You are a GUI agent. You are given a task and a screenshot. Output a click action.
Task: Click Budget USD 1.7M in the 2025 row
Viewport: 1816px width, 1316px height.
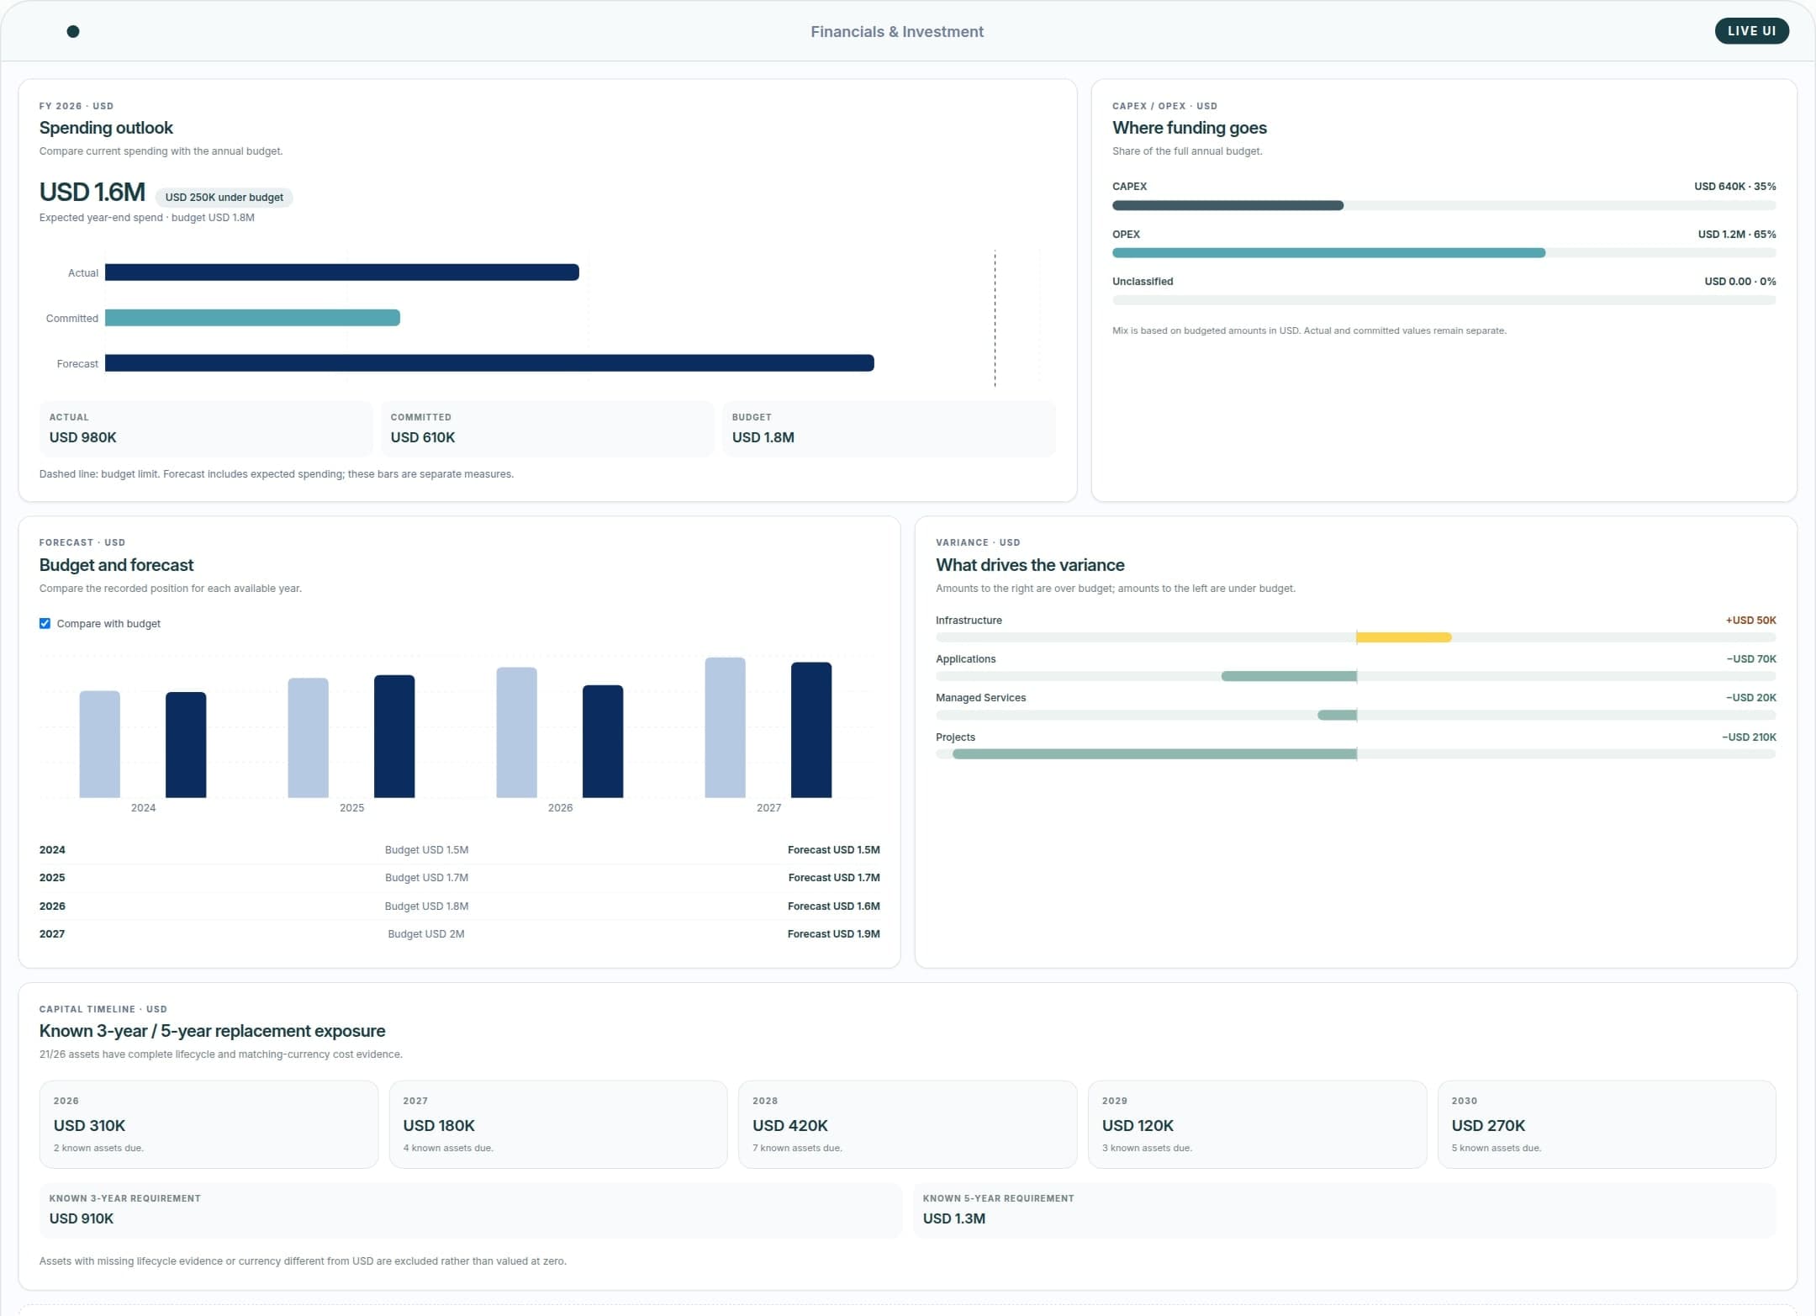click(x=426, y=878)
